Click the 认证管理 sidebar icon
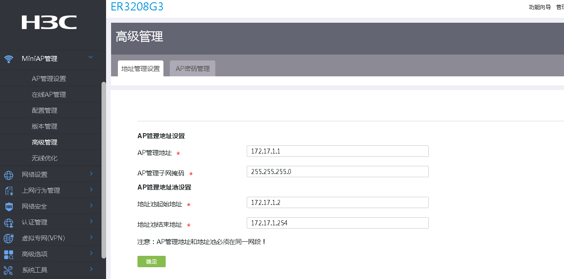 tap(8, 222)
